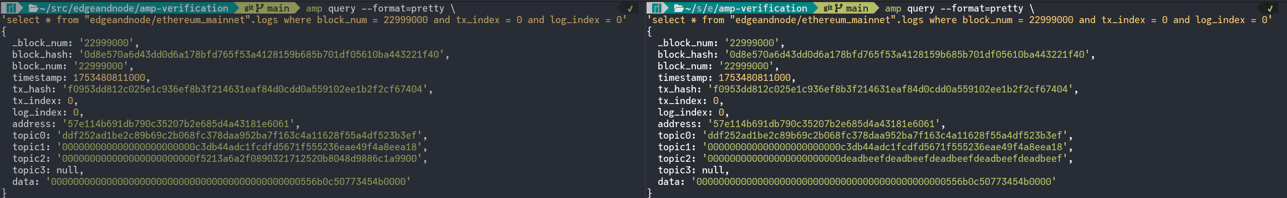Click data value in left pane
1287x198 pixels.
[x=228, y=182]
